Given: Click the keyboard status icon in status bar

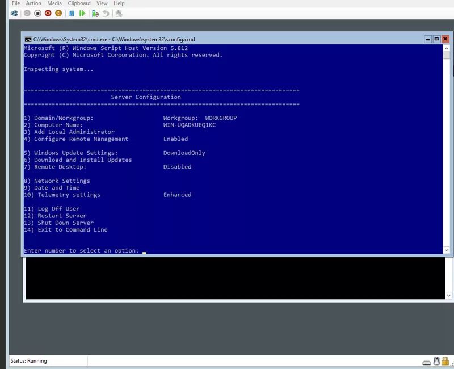Looking at the screenshot, I should 427,362.
